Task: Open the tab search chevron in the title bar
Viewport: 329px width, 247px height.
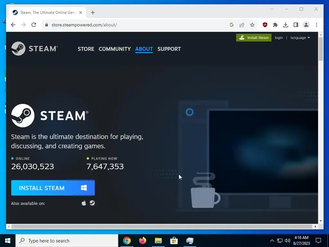Action: tap(272, 9)
